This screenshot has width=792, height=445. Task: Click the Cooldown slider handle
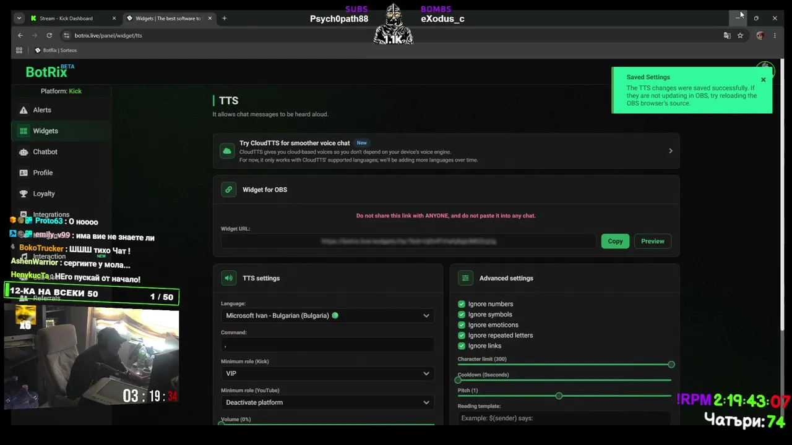tap(458, 379)
